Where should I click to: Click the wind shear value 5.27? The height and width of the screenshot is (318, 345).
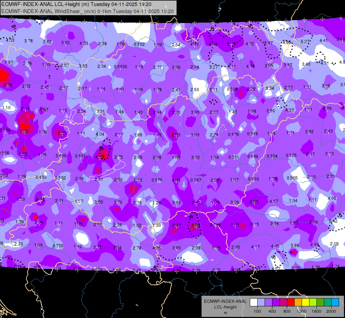305,41
